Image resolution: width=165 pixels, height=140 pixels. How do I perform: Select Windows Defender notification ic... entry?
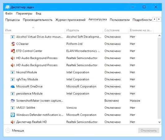(x=40, y=115)
